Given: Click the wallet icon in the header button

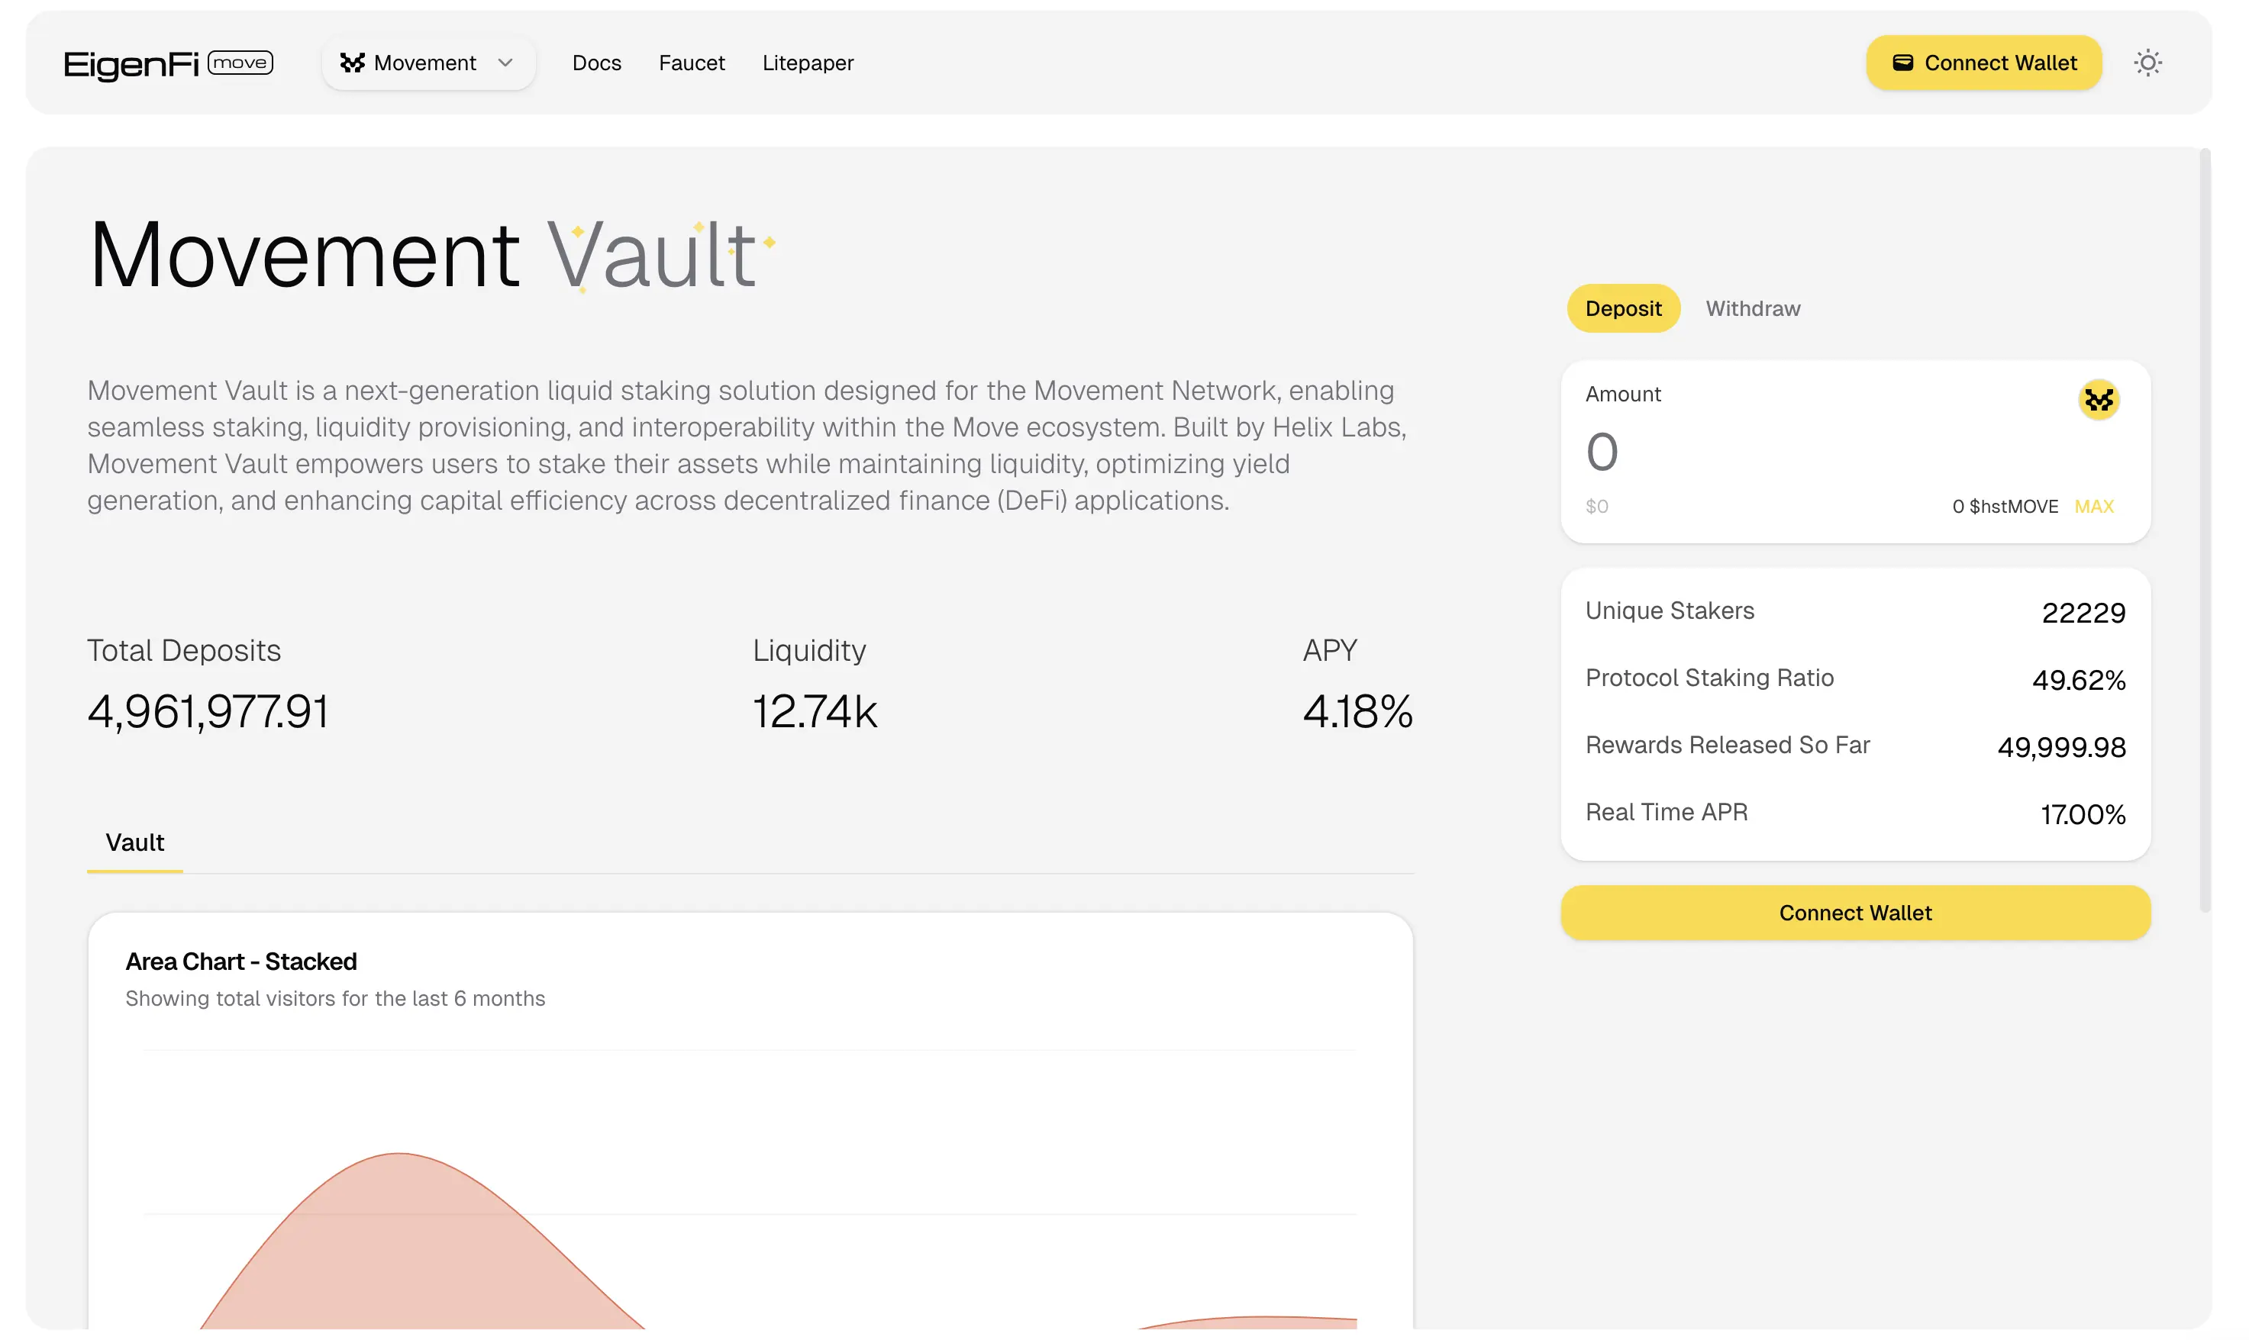Looking at the screenshot, I should coord(1902,63).
